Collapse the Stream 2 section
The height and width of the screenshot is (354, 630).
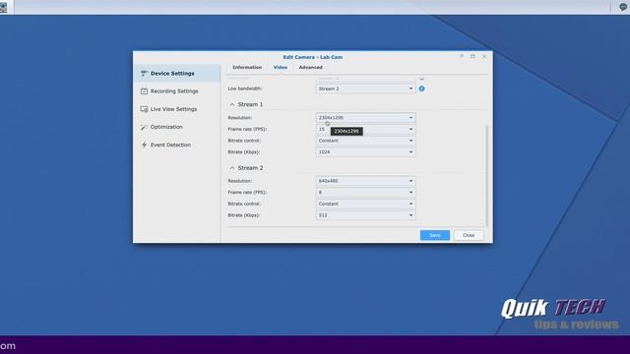pyautogui.click(x=232, y=168)
